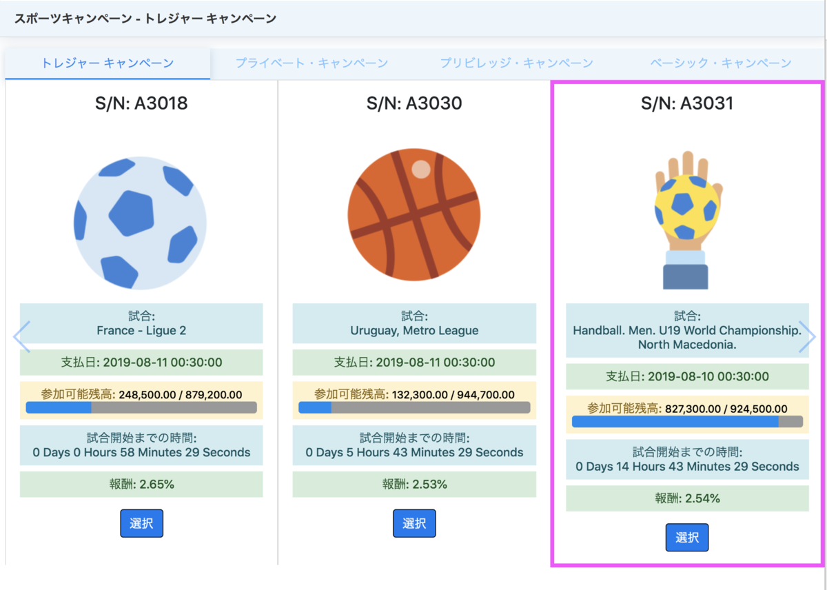Image resolution: width=827 pixels, height=590 pixels.
Task: Click 0 Days 5 Hours 43 Minutes countdown
Action: 414,453
